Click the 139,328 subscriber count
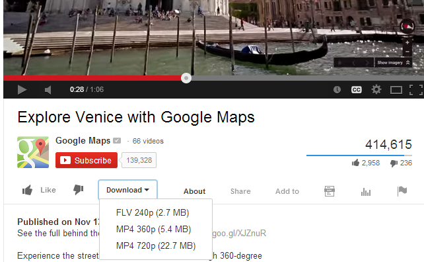 139,160
